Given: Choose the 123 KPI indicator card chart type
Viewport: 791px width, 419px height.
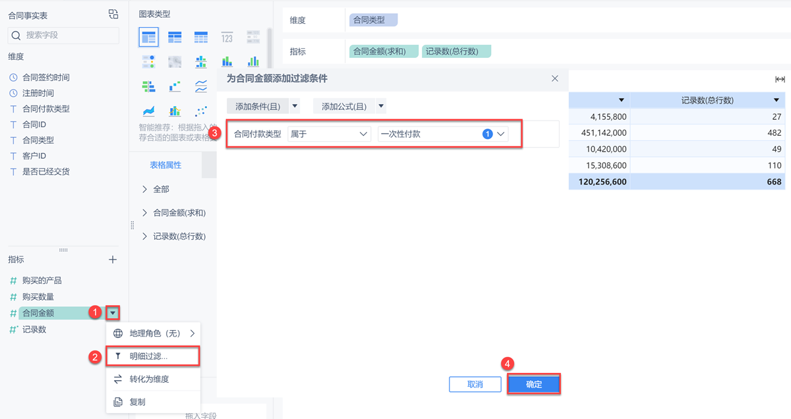Looking at the screenshot, I should [x=227, y=37].
